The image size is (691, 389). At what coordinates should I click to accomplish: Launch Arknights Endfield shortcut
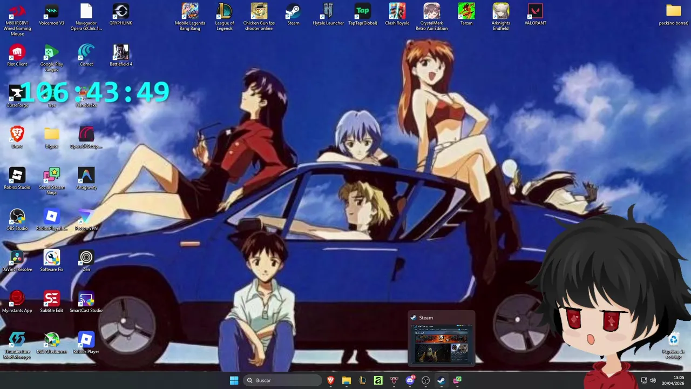(501, 17)
